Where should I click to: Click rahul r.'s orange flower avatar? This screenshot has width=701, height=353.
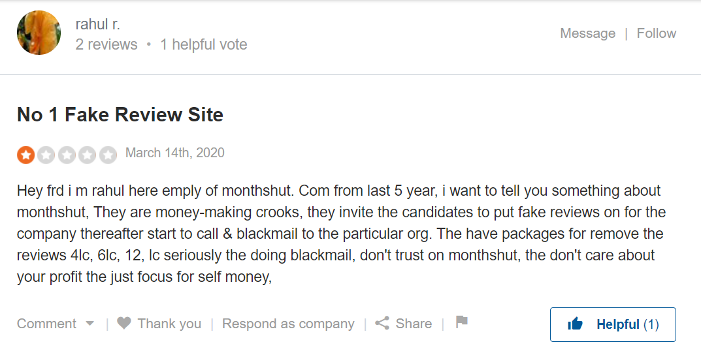39,33
